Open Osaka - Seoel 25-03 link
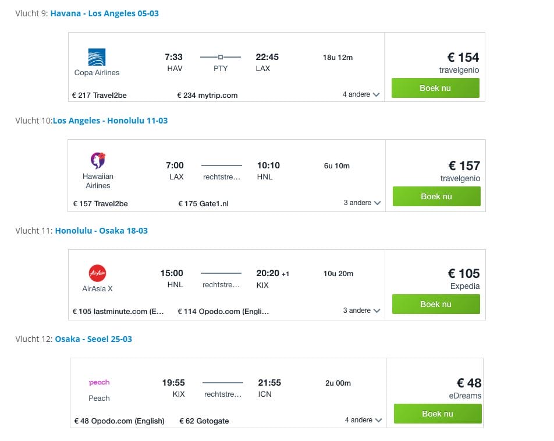 click(x=94, y=339)
